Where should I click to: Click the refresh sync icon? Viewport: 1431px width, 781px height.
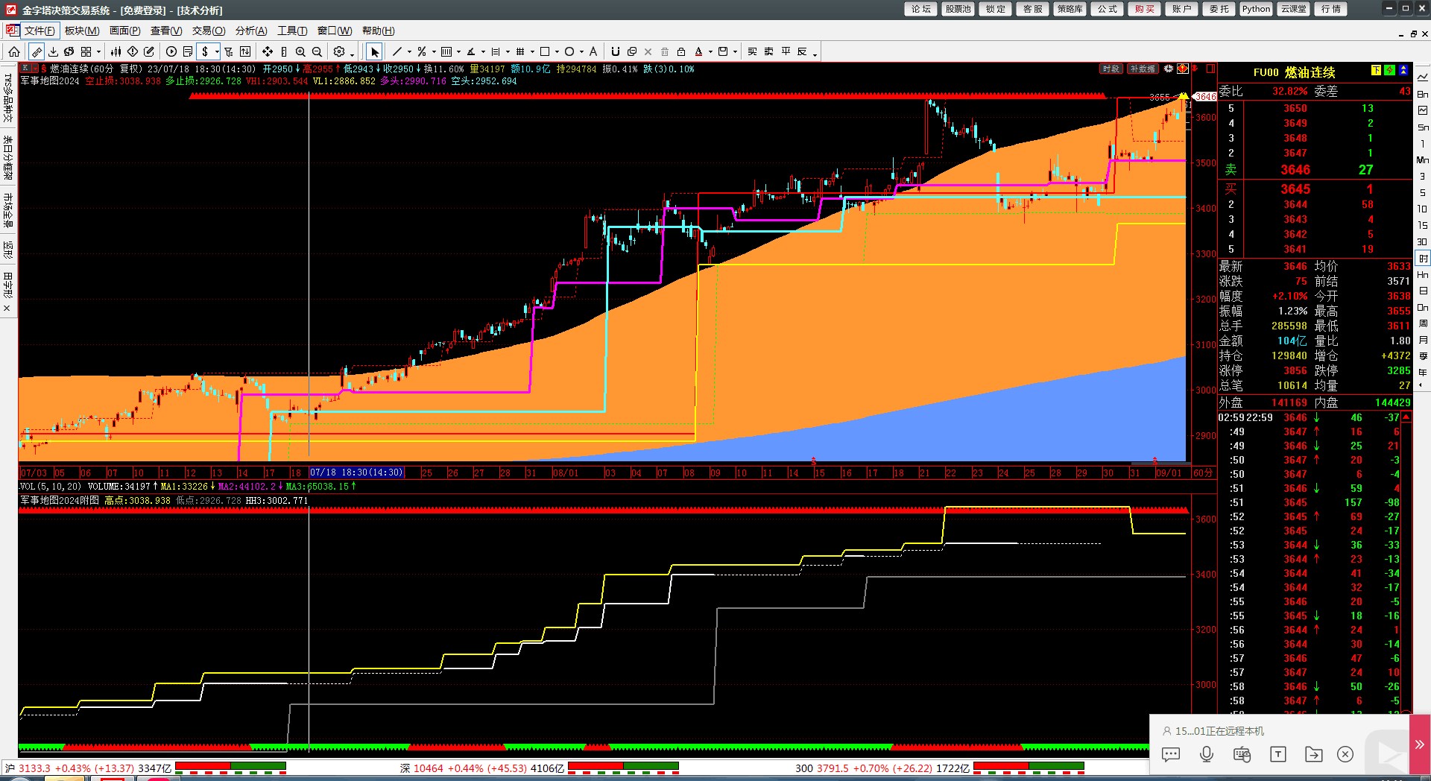click(69, 51)
